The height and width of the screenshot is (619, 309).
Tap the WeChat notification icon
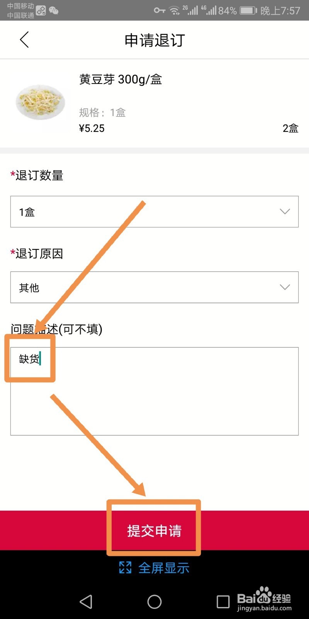[54, 11]
